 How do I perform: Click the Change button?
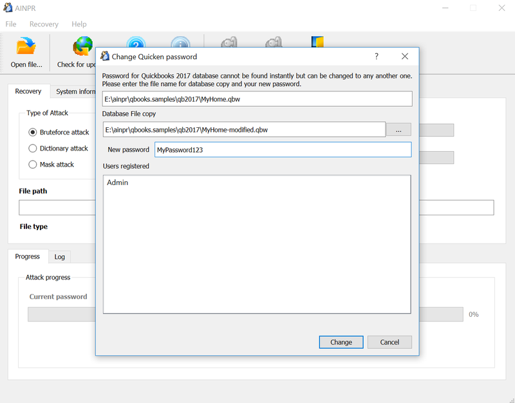(341, 342)
